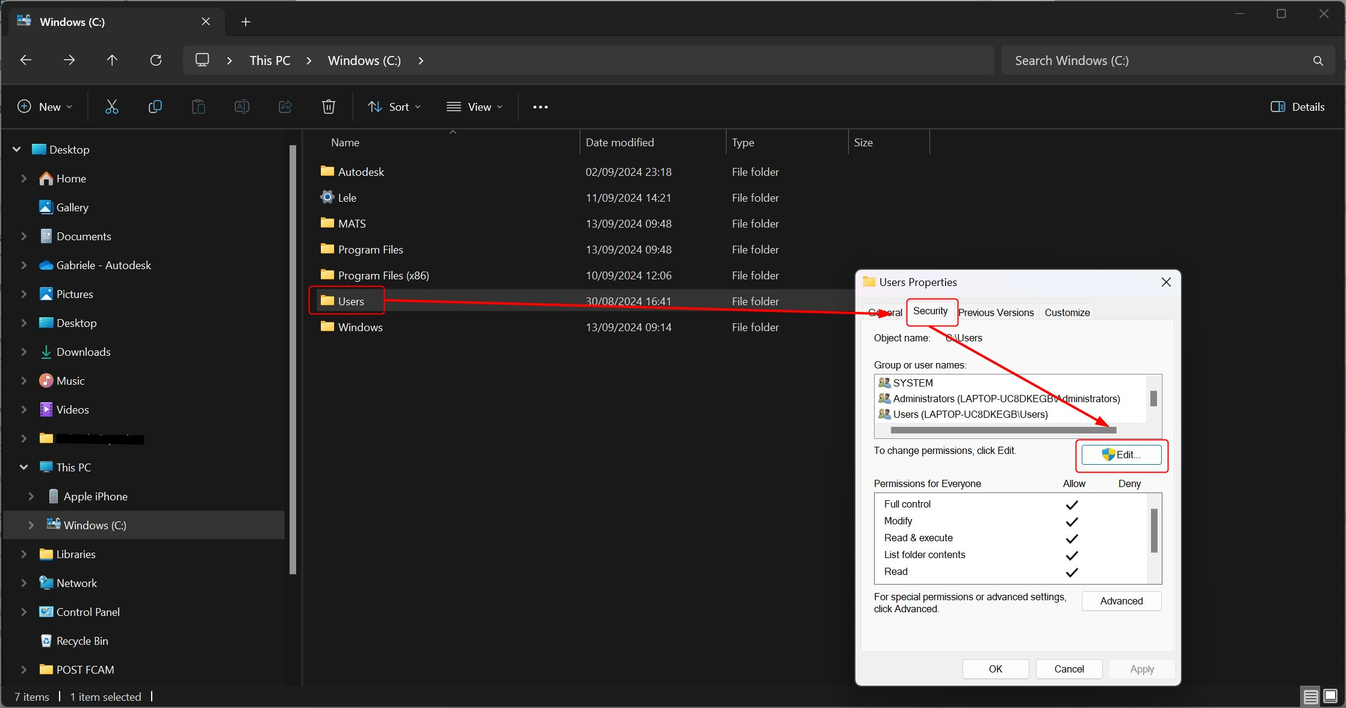Click the search magnifier icon
Image resolution: width=1346 pixels, height=708 pixels.
[1318, 60]
